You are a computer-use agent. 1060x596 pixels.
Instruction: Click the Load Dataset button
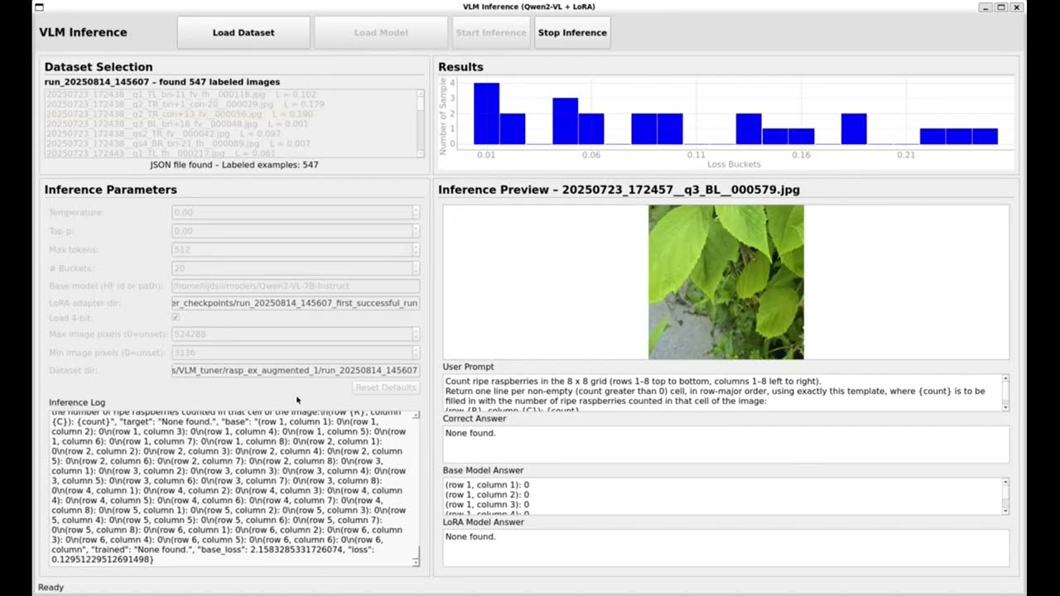pos(243,33)
